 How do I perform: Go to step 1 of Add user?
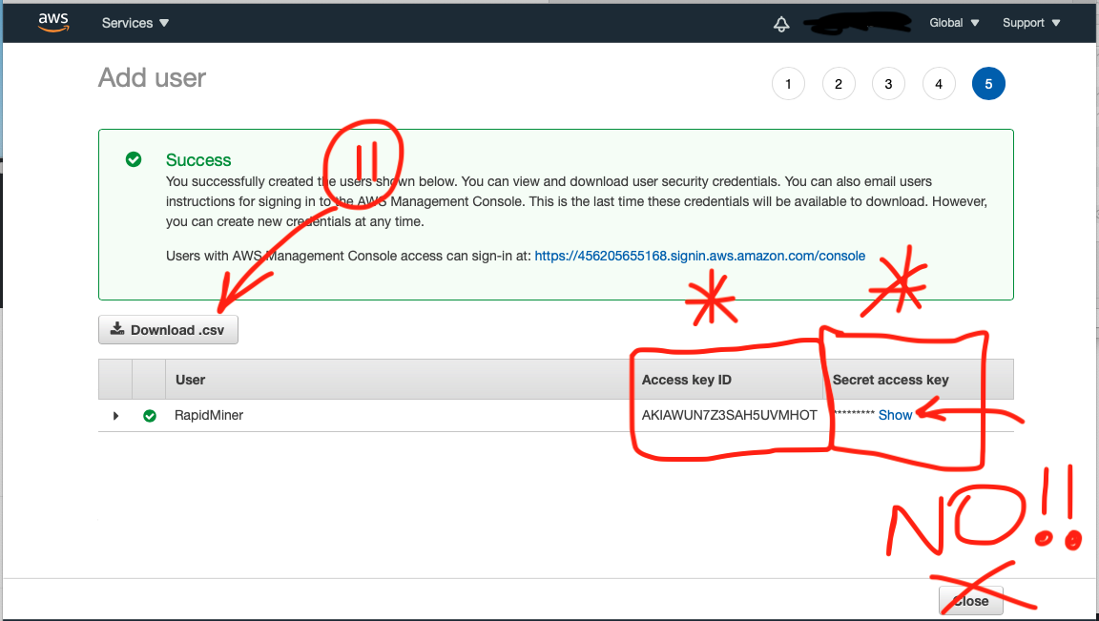coord(789,84)
